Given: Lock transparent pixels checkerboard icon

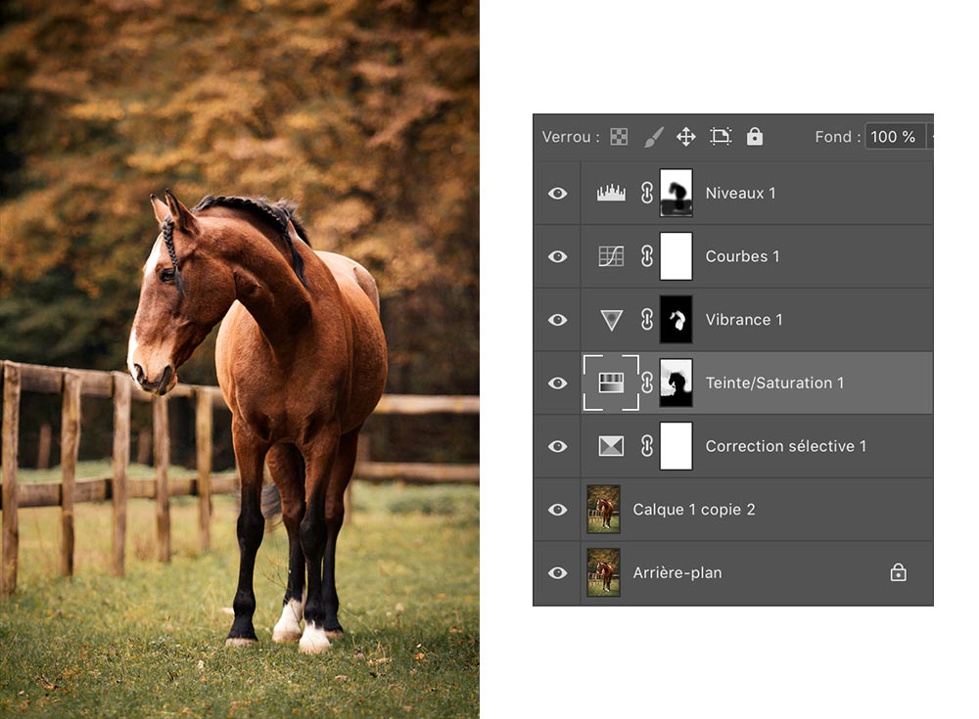Looking at the screenshot, I should [619, 137].
